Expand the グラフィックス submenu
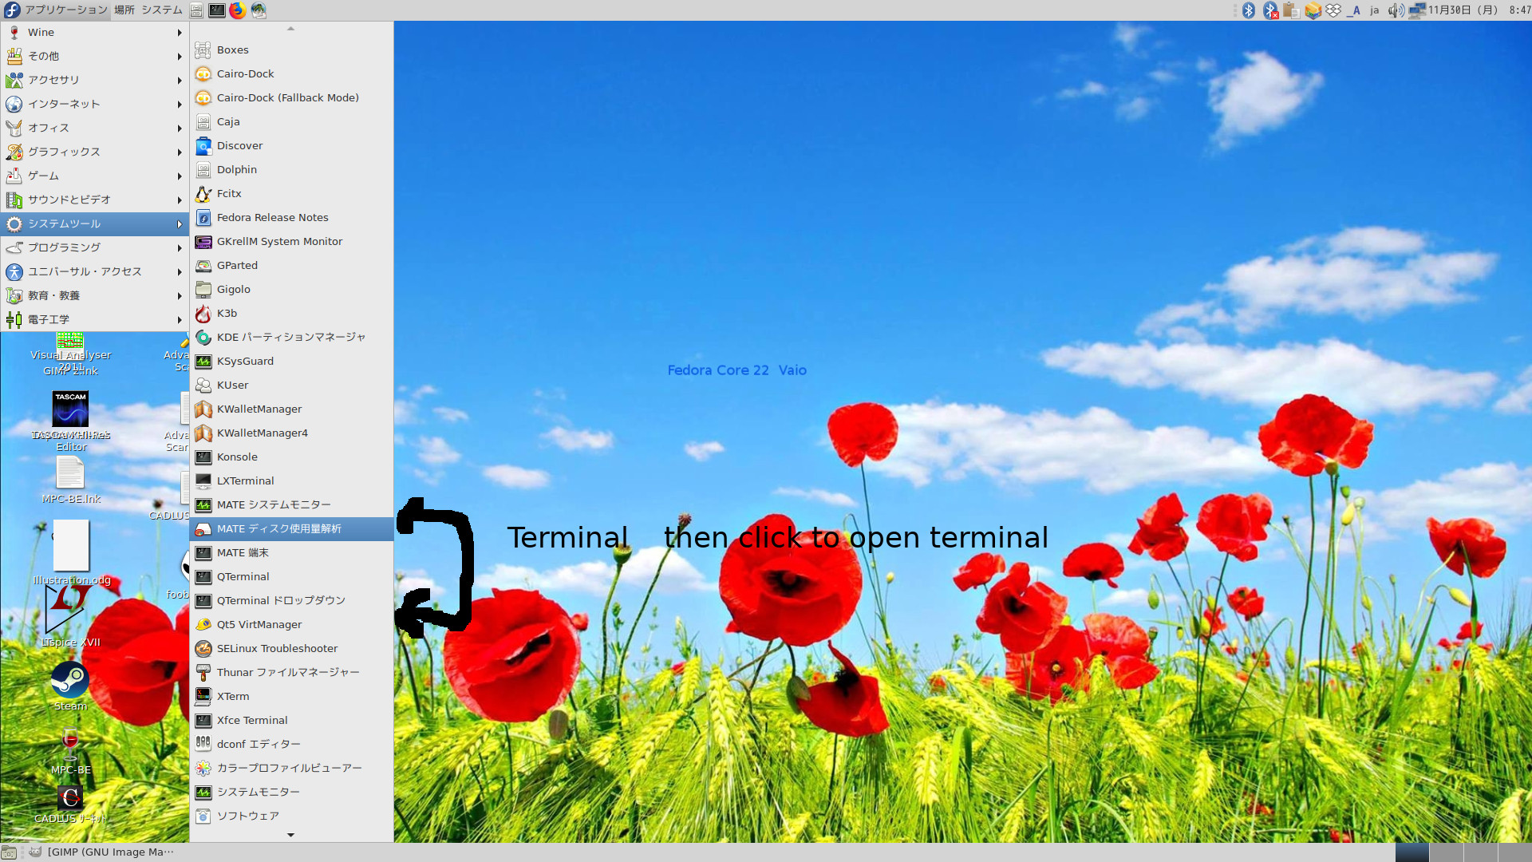The image size is (1532, 862). (x=94, y=152)
